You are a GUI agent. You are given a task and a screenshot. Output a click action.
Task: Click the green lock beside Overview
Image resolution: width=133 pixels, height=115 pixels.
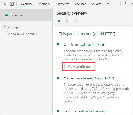coord(7,15)
